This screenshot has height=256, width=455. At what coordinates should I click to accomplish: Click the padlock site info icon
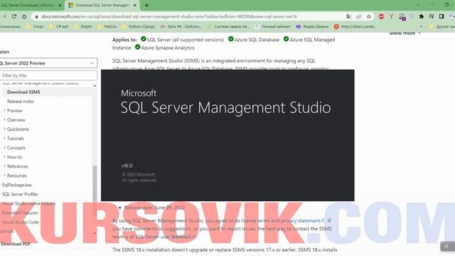[x=36, y=17]
